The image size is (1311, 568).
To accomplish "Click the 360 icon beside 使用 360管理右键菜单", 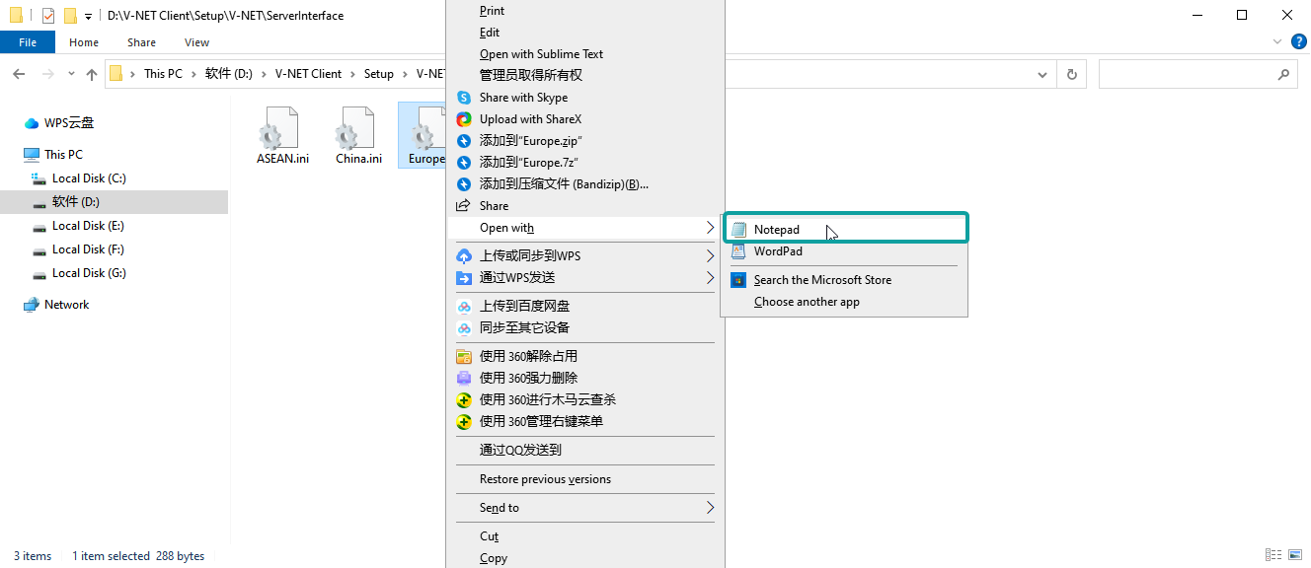I will [x=463, y=422].
